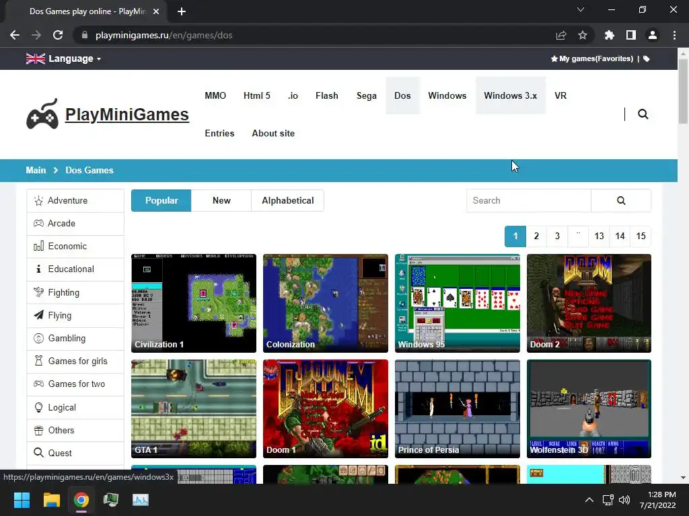Go to page 15 of results

click(x=641, y=236)
